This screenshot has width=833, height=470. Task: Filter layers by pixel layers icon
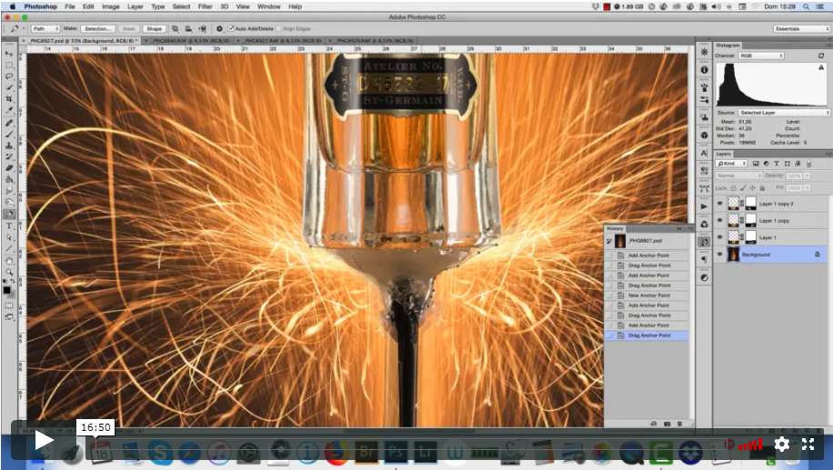[x=756, y=164]
